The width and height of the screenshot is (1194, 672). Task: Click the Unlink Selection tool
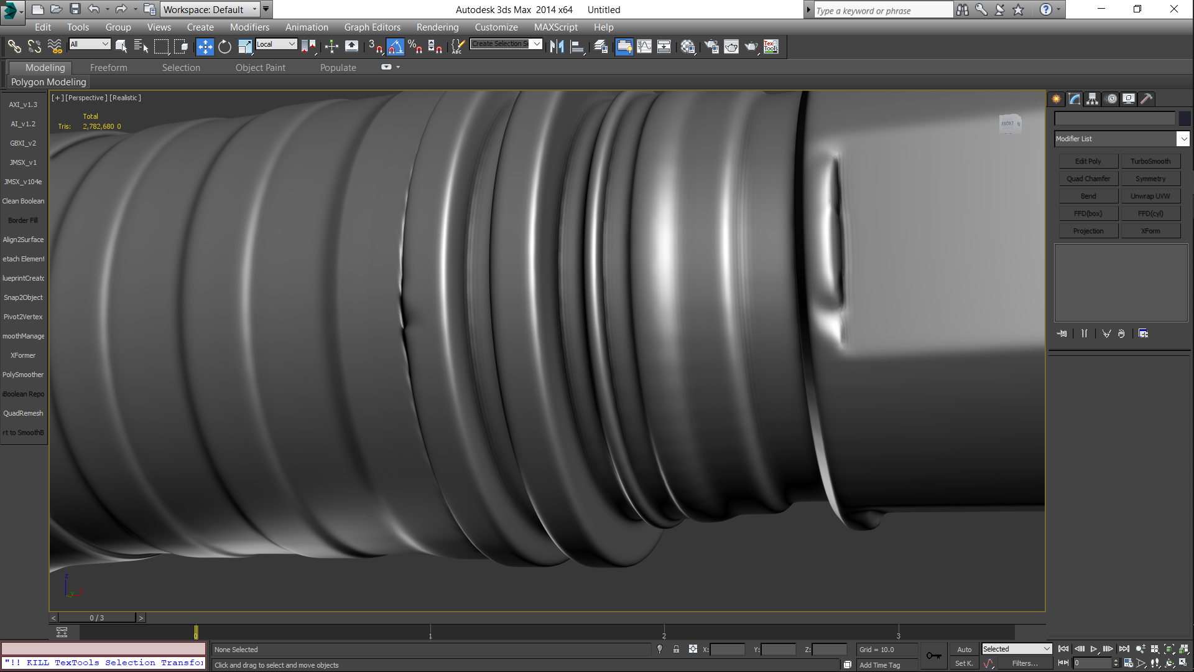(34, 47)
